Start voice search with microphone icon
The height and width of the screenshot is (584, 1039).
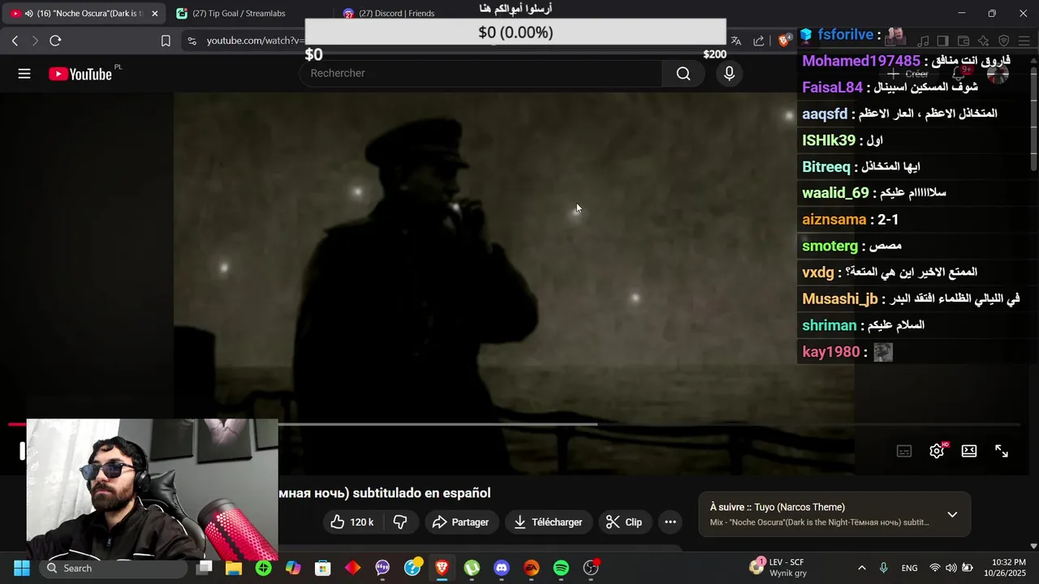tap(729, 74)
